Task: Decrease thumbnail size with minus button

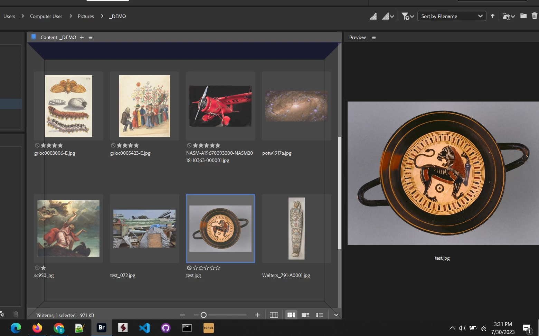Action: [x=182, y=315]
